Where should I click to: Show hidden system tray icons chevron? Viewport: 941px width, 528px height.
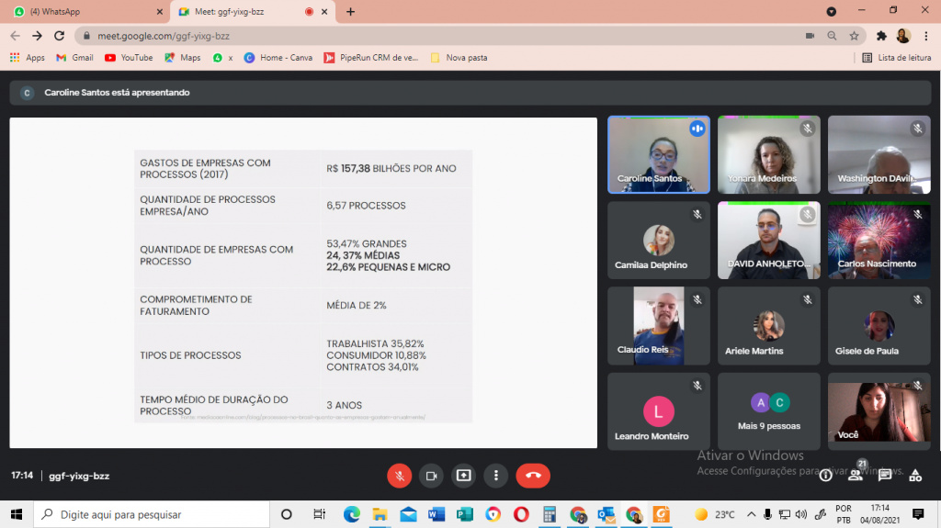751,514
